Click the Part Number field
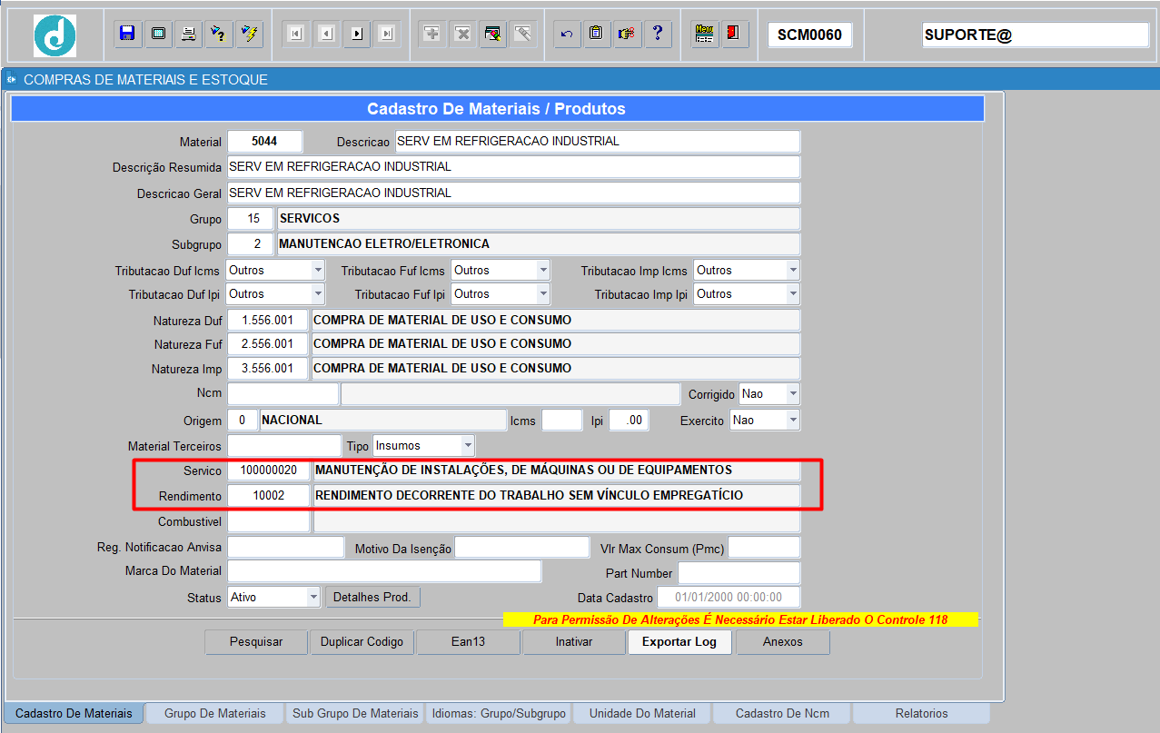The height and width of the screenshot is (733, 1160). pos(739,573)
